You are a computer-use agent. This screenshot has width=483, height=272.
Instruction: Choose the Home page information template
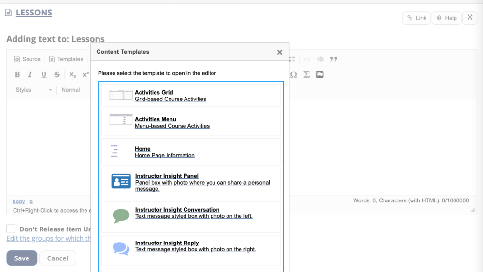tap(191, 152)
